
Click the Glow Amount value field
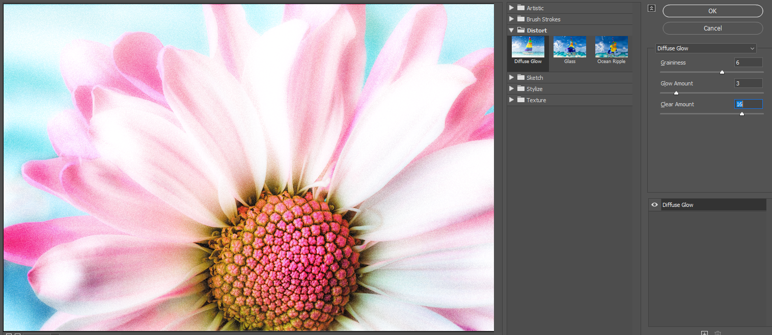click(x=748, y=83)
